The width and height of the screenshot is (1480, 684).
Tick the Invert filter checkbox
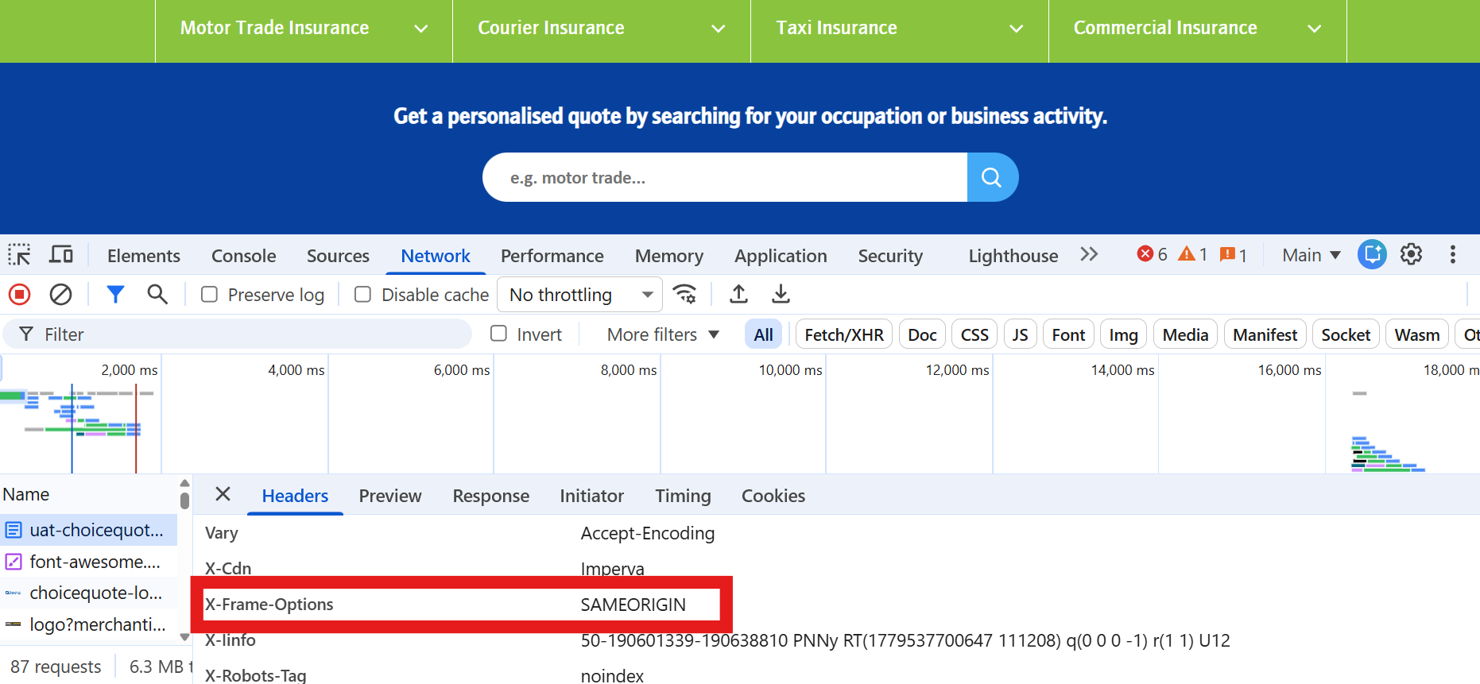pyautogui.click(x=498, y=334)
